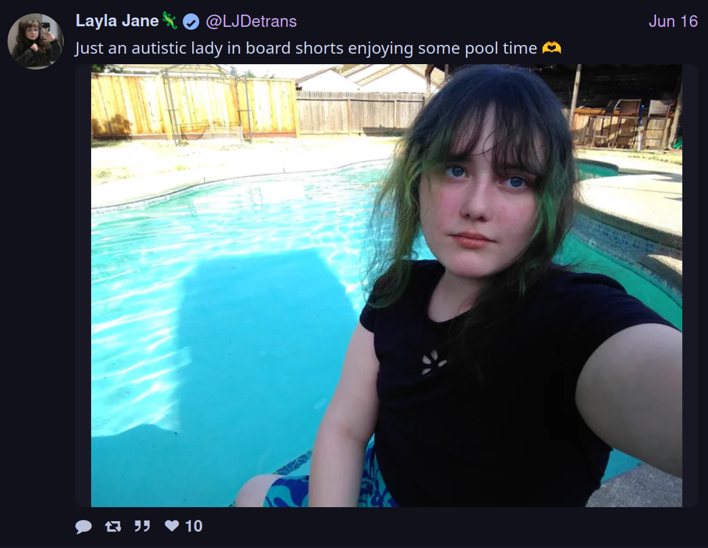Open the Jun 16 tweet date link
708x548 pixels.
pyautogui.click(x=673, y=22)
